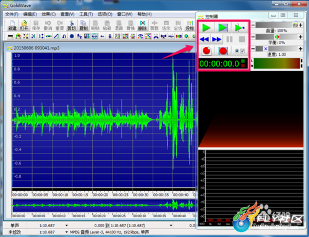Click the rainbow bar spectrum effect icon
Viewport: 309px width, 237px height.
(179, 37)
